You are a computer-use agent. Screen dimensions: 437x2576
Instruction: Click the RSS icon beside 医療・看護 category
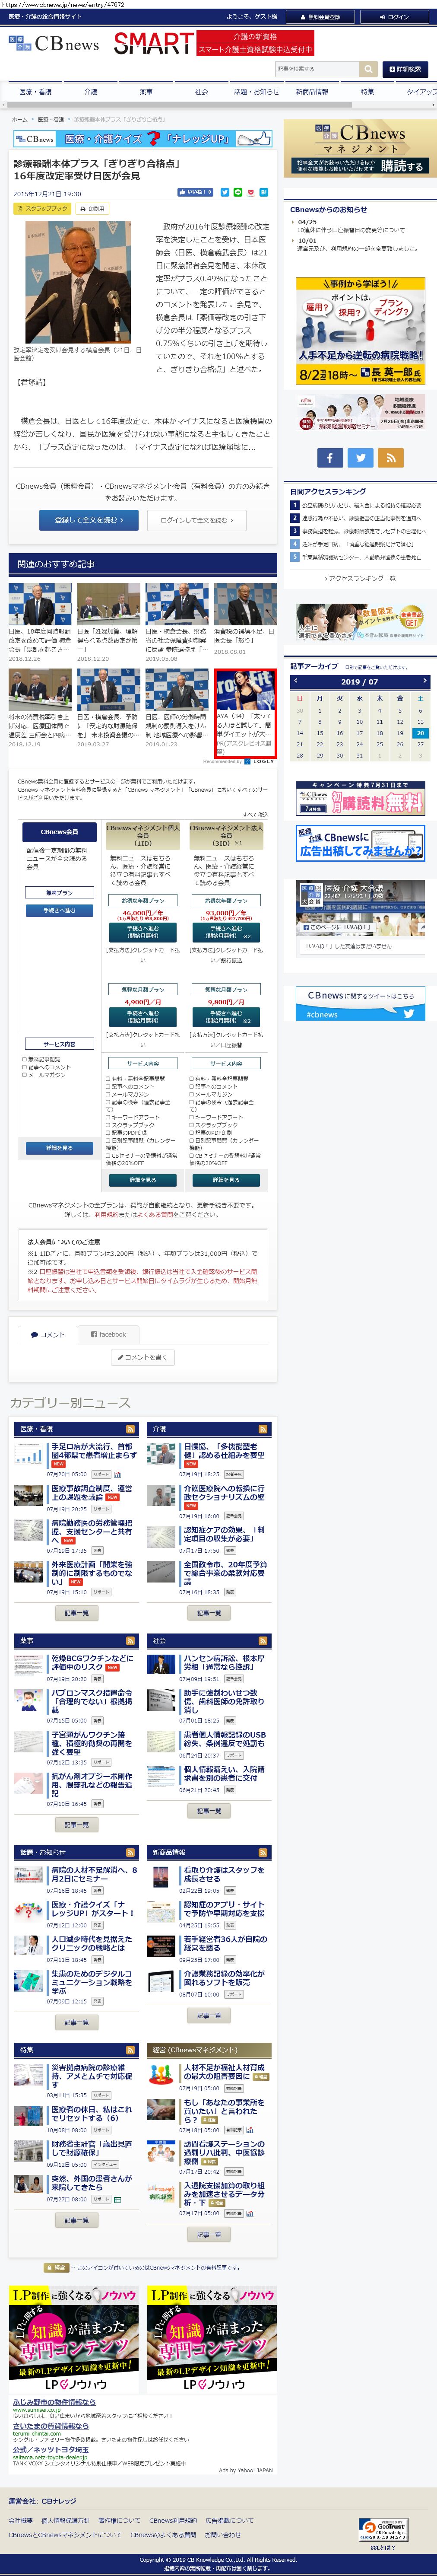[x=130, y=1429]
